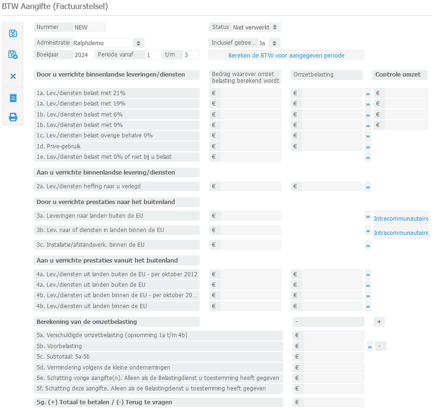The image size is (432, 410).
Task: Click the Boekjaar input field
Action: point(83,55)
